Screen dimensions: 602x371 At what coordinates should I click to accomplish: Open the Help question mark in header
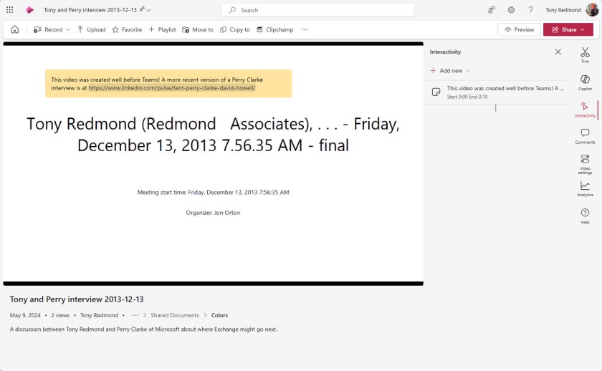[530, 10]
